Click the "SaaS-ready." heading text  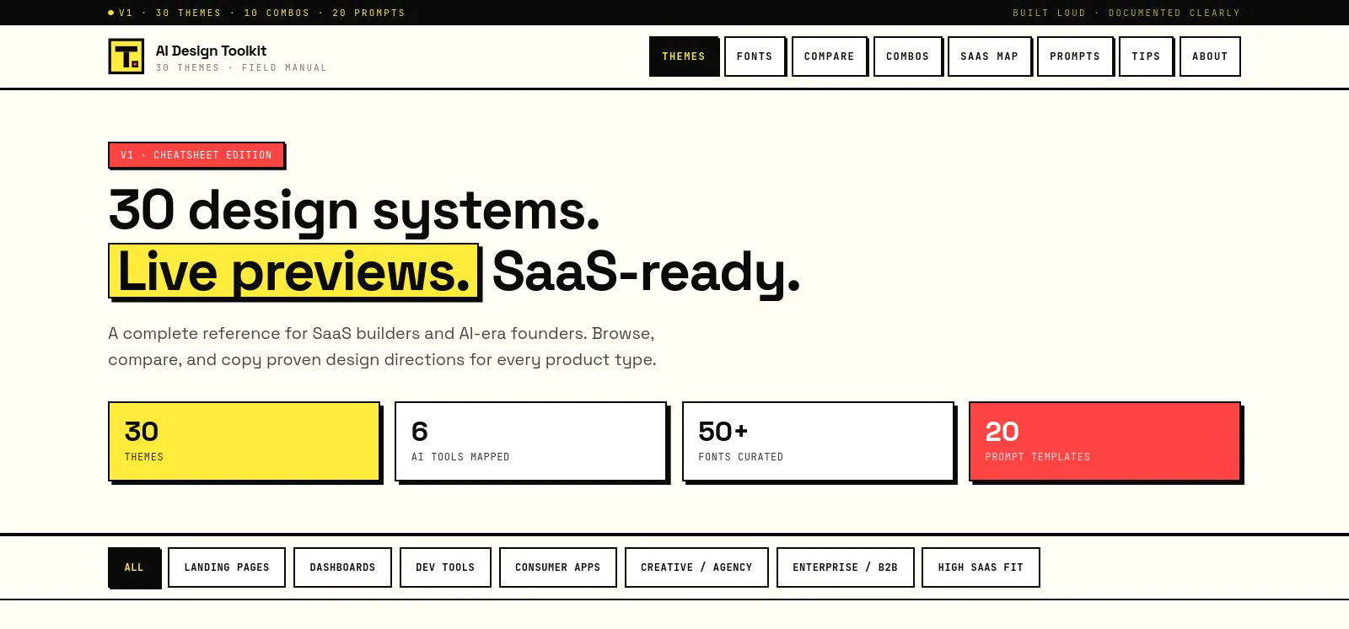(646, 271)
